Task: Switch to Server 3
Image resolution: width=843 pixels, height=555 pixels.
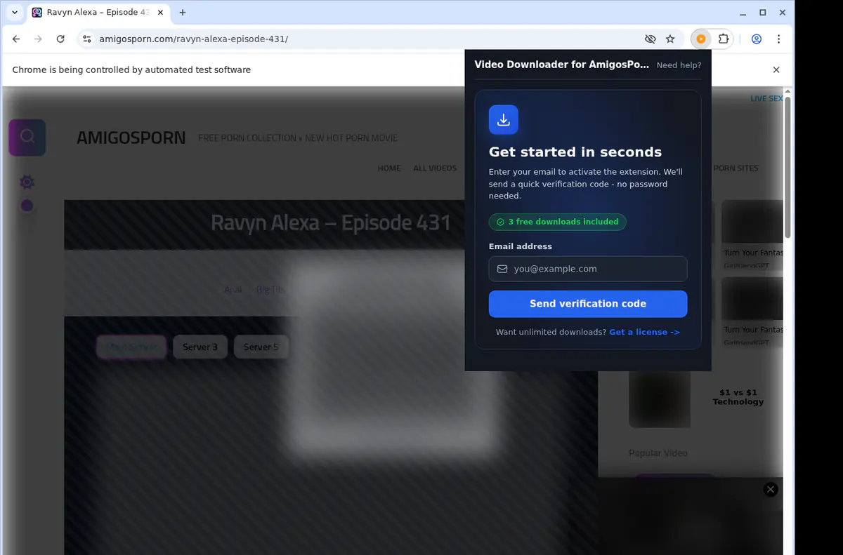Action: pyautogui.click(x=200, y=347)
